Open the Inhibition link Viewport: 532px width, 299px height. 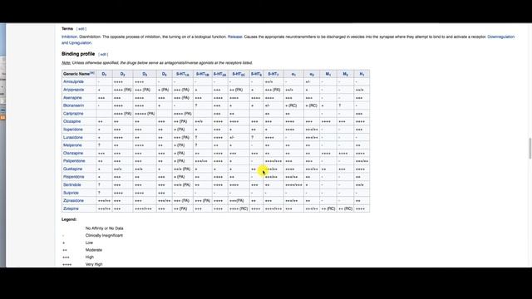69,37
